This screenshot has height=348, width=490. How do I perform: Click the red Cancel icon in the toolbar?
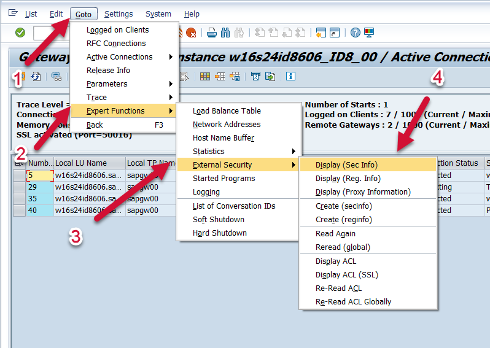(x=192, y=33)
